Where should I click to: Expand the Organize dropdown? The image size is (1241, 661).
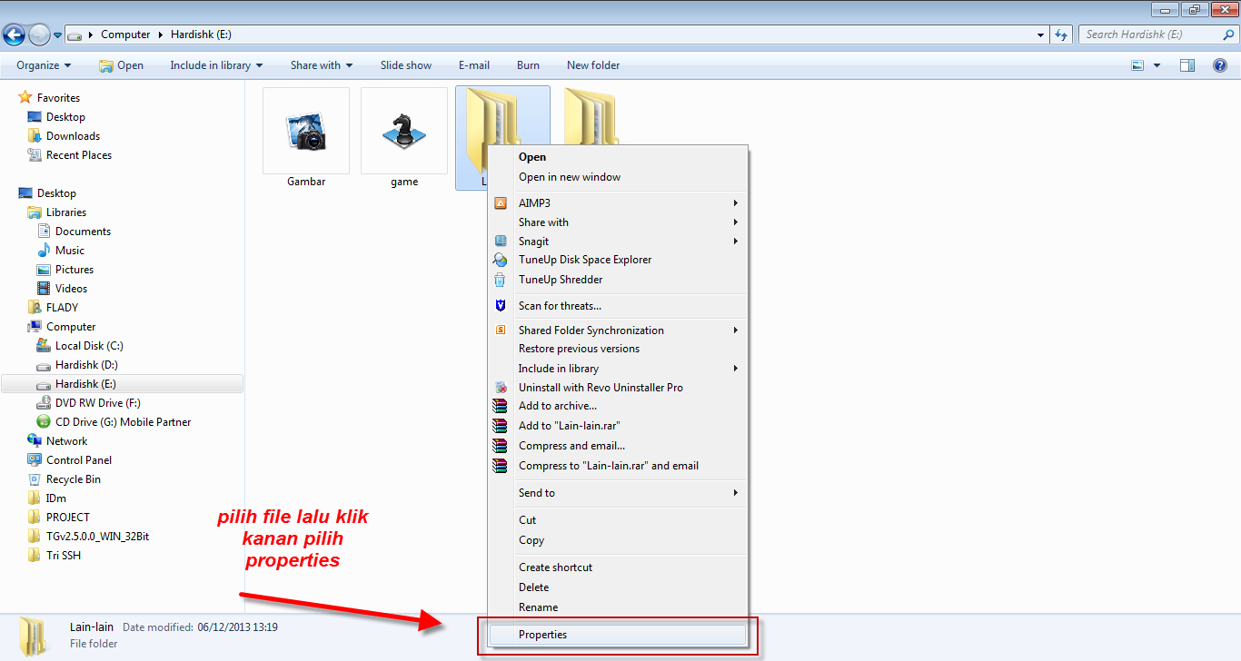[x=41, y=64]
